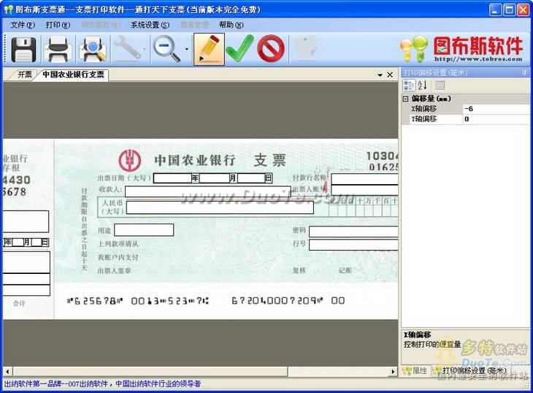
Task: Click the Y轴偏移 value field 0
Action: coord(496,118)
